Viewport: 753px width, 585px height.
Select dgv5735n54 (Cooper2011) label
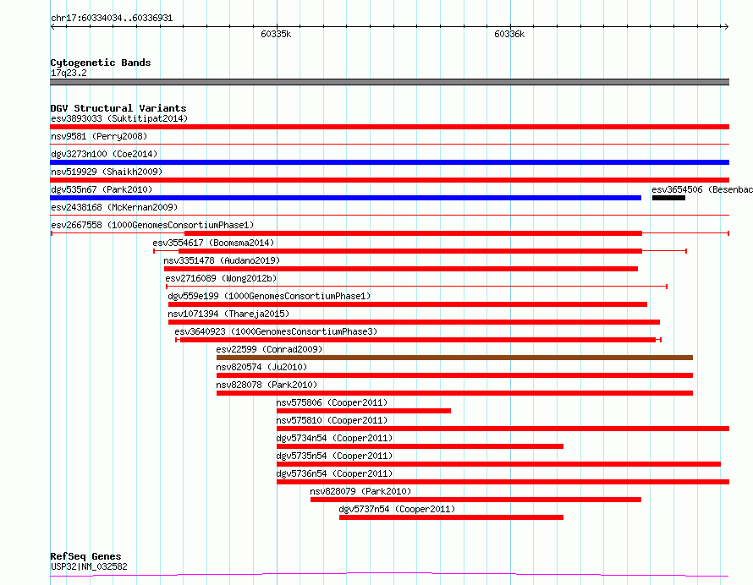tap(334, 456)
